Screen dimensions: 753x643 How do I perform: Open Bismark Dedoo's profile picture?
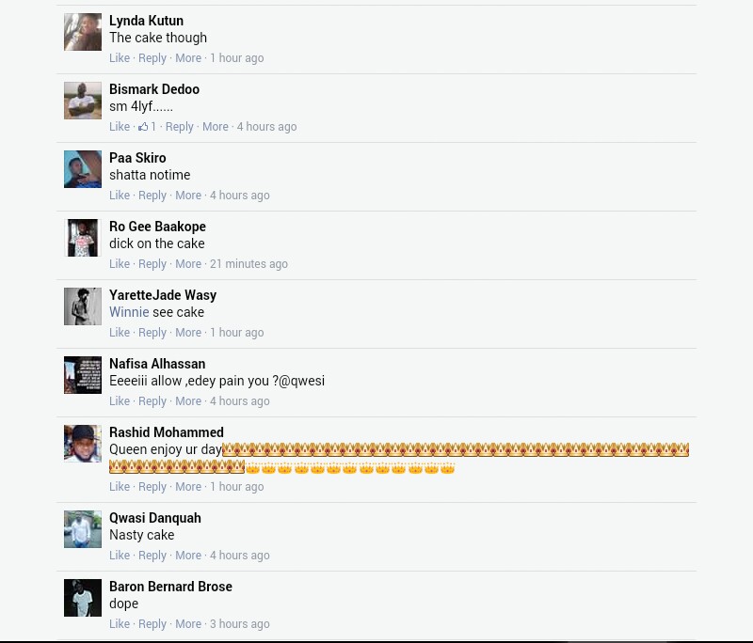point(83,101)
